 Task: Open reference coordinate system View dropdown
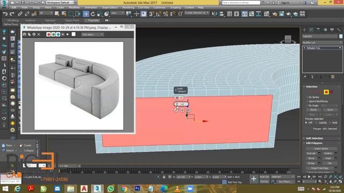pos(118,13)
